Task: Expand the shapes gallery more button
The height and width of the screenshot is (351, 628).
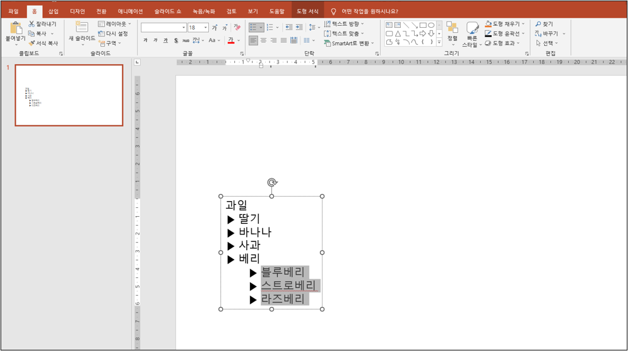Action: point(439,42)
